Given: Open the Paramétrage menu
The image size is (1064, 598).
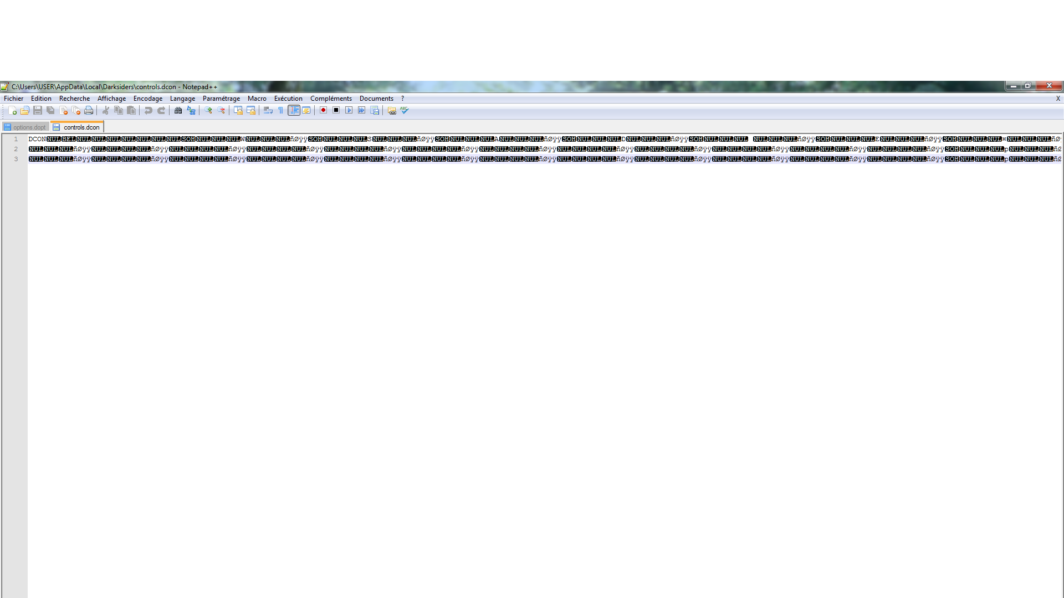Looking at the screenshot, I should click(221, 99).
